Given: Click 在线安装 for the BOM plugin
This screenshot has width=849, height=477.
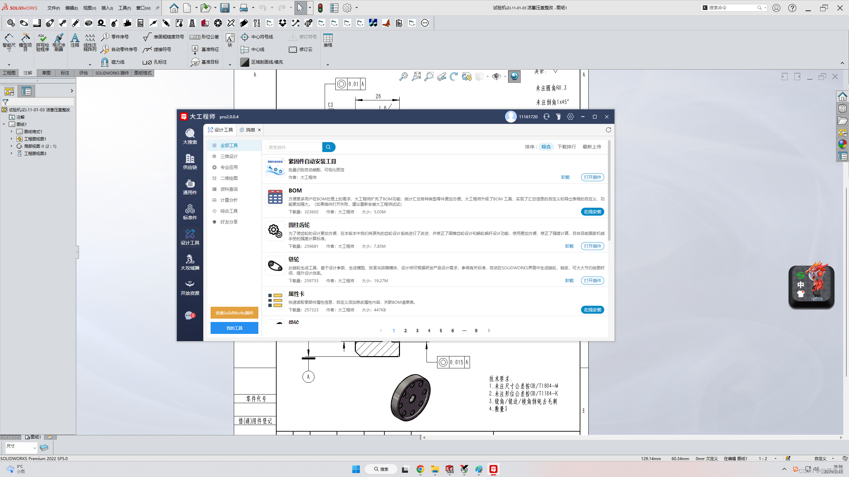Looking at the screenshot, I should coord(592,212).
